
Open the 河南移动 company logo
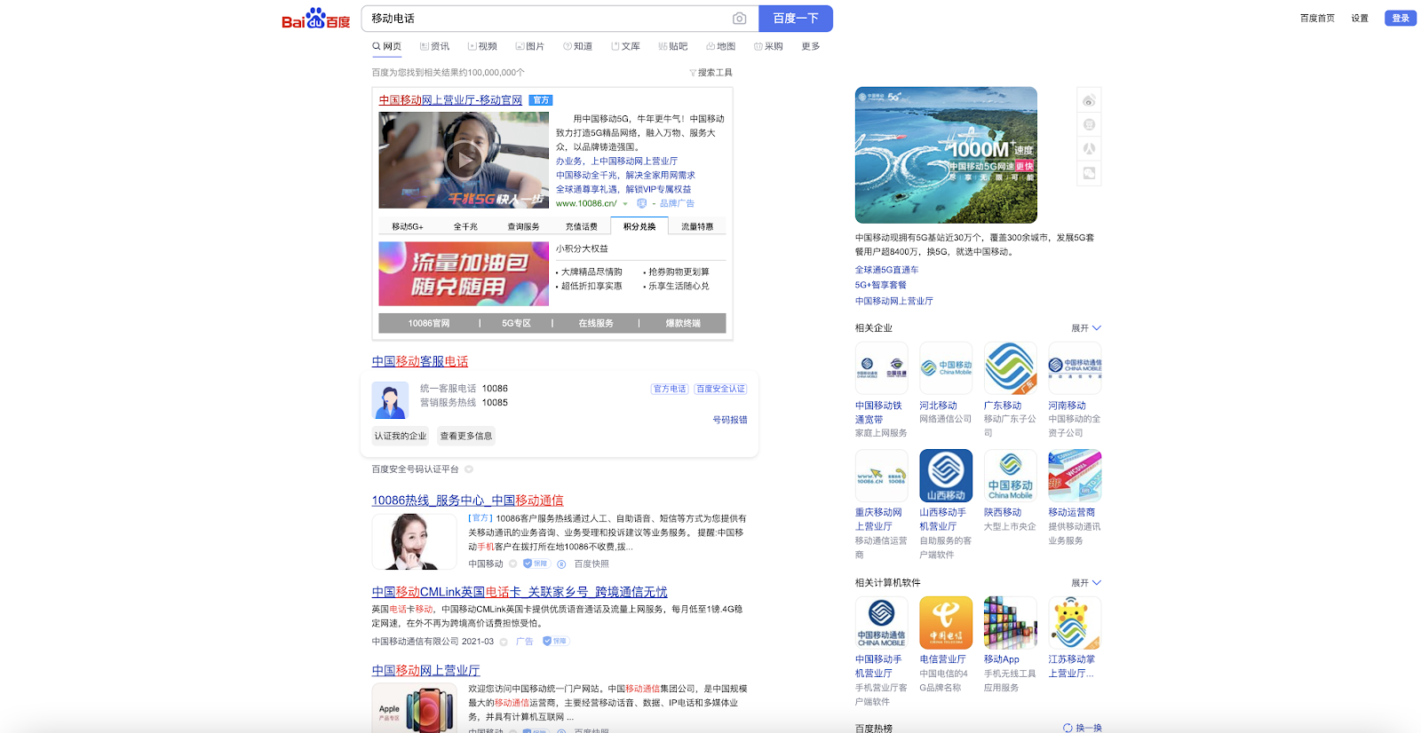click(x=1075, y=368)
